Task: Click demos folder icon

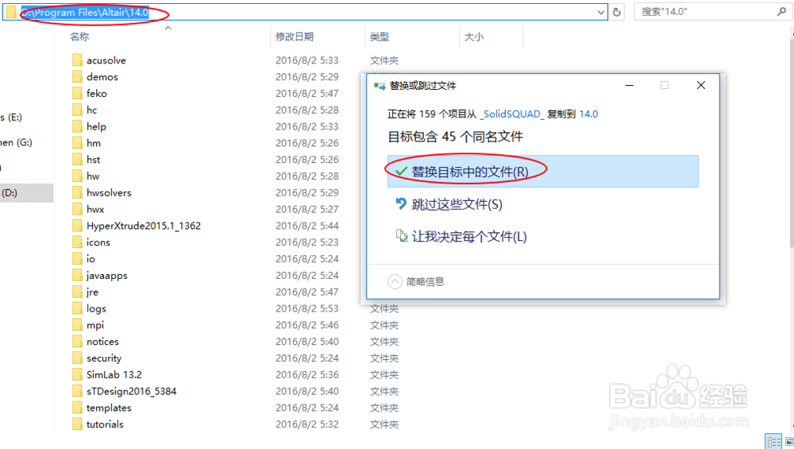Action: coord(77,76)
